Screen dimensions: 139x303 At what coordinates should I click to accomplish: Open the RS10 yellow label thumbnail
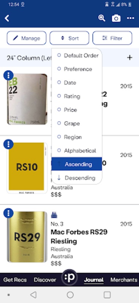click(x=27, y=168)
